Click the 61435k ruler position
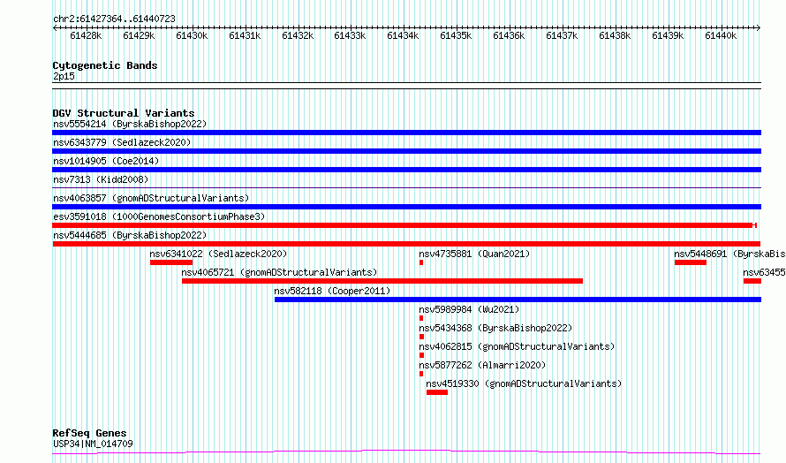Image resolution: width=786 pixels, height=463 pixels. tap(456, 35)
